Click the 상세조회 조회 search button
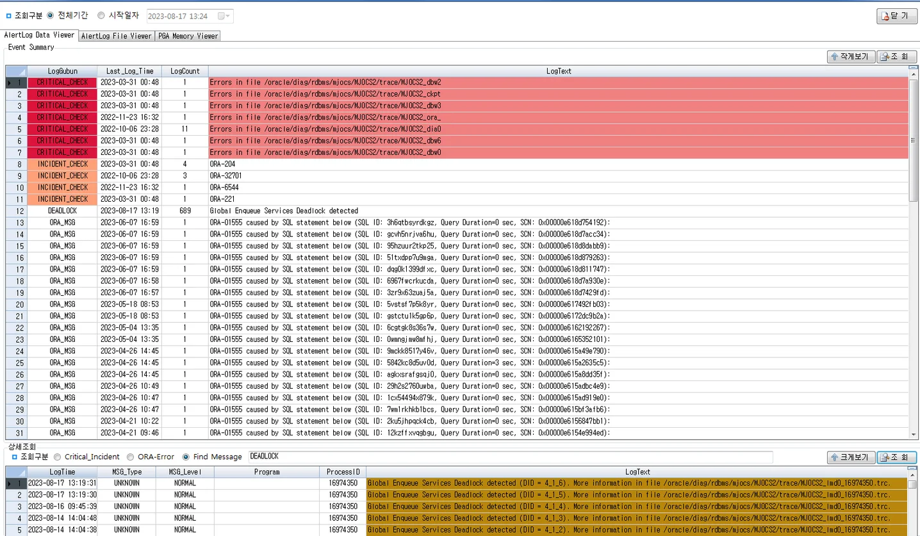The image size is (920, 536). 896,457
